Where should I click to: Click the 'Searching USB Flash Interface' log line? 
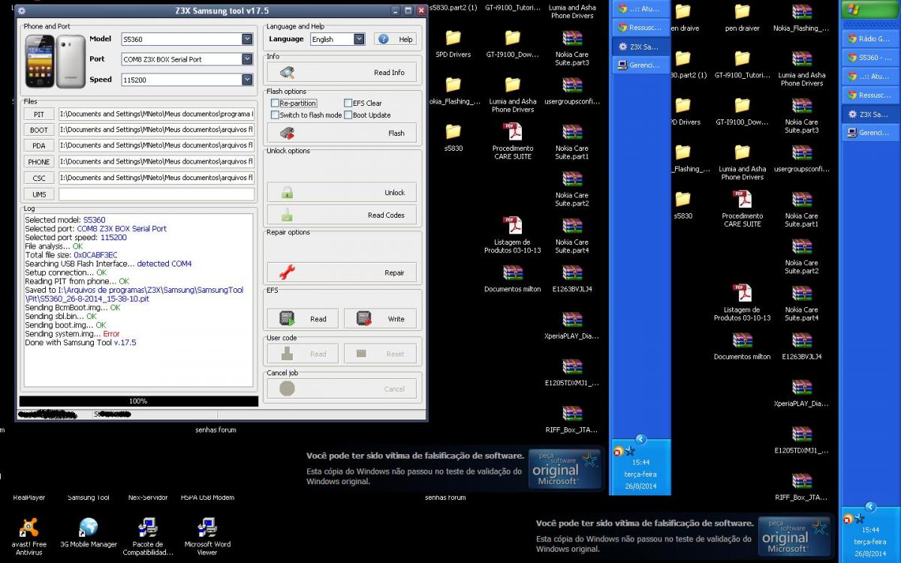[108, 264]
